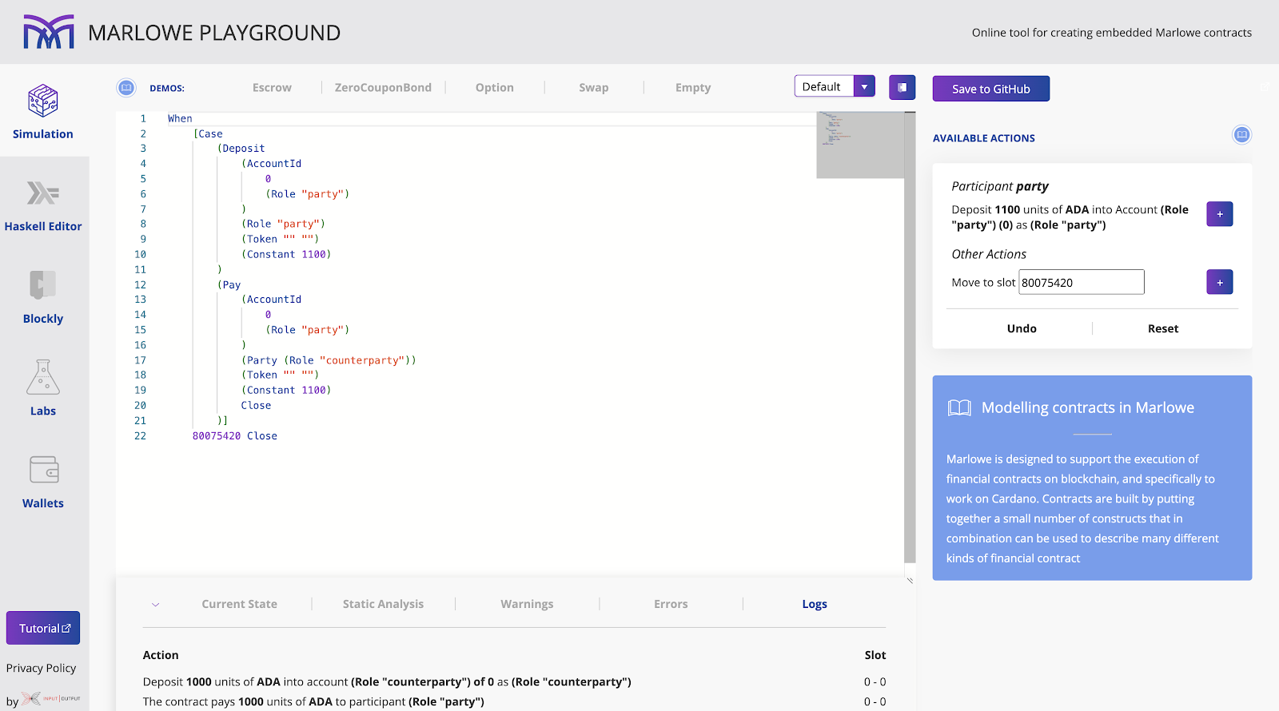Click the "When" keyword on line 1
This screenshot has width=1279, height=711.
click(180, 119)
